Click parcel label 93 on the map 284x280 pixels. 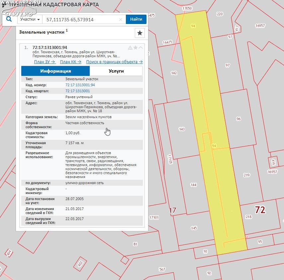pyautogui.click(x=205, y=251)
